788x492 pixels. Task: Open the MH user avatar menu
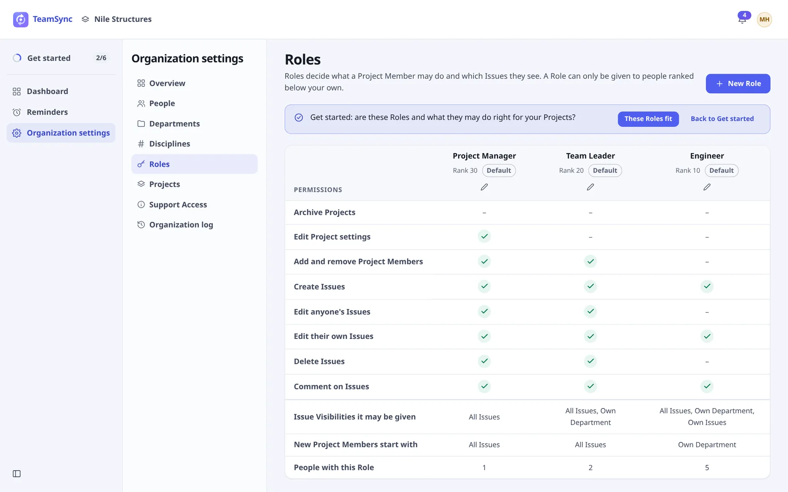tap(764, 19)
